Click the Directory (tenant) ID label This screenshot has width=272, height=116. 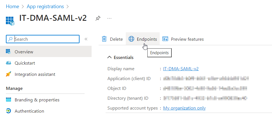click(x=128, y=98)
